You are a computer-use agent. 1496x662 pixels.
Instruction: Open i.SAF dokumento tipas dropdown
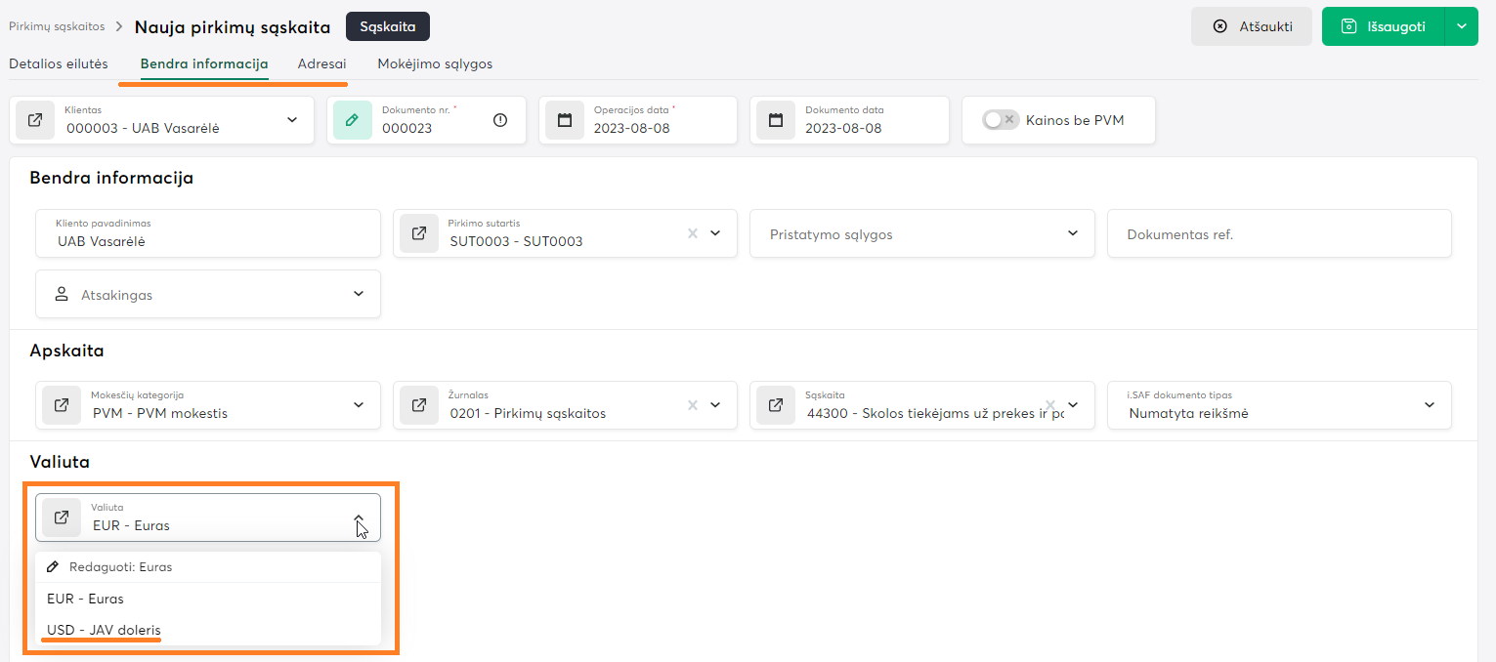click(1430, 405)
